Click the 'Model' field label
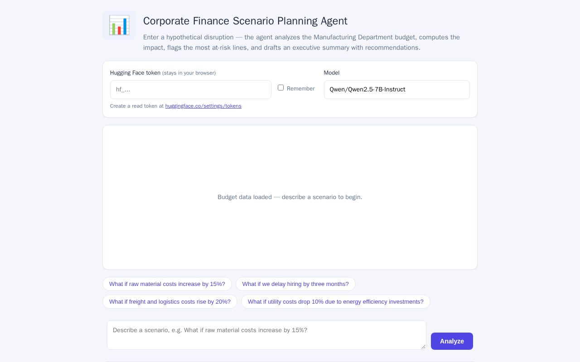This screenshot has width=580, height=362. pyautogui.click(x=332, y=73)
